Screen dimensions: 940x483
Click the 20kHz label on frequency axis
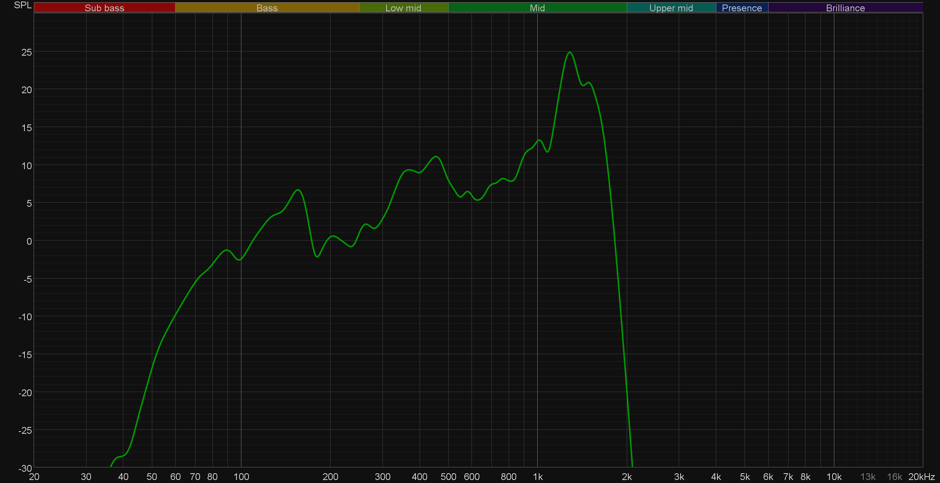[921, 477]
